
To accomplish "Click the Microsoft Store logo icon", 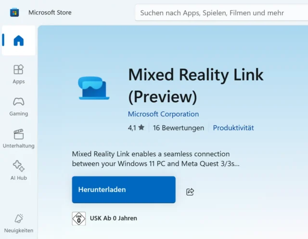I will pos(14,13).
